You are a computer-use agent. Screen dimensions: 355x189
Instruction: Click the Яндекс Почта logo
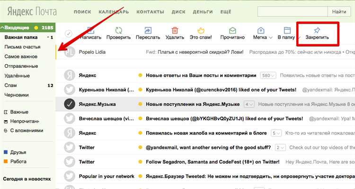[32, 11]
